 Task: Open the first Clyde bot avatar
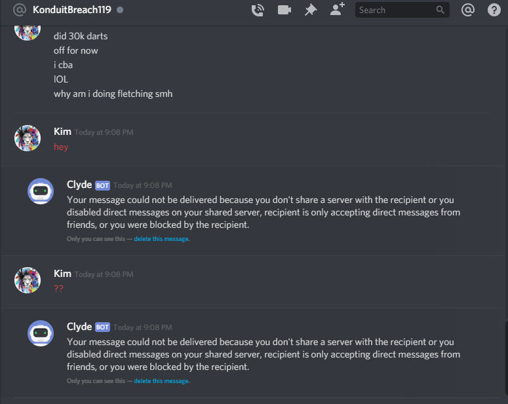(41, 191)
